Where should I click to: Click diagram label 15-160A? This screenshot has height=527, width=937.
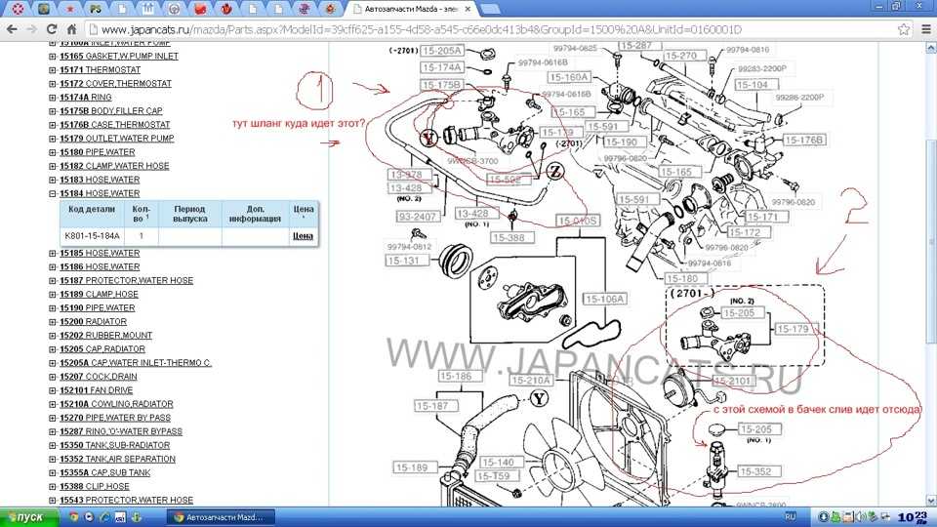point(569,77)
